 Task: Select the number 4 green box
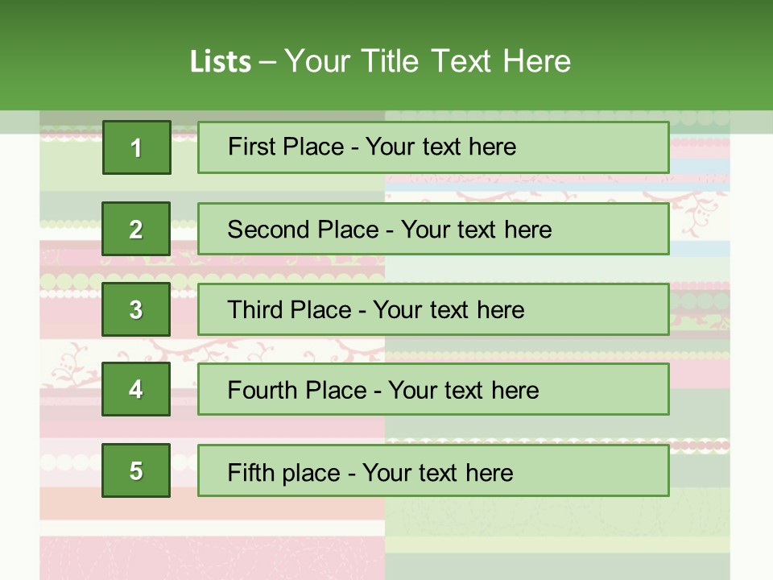(x=136, y=389)
